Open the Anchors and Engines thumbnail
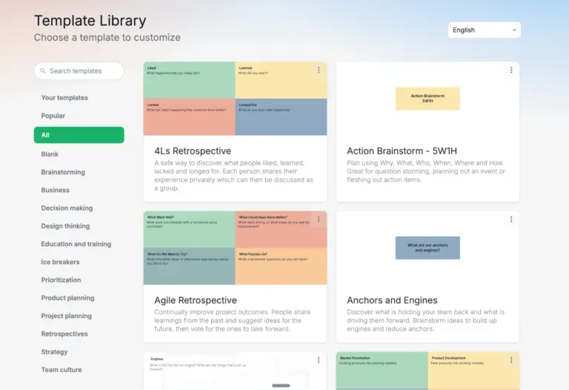Screen dimensions: 569x390 pos(427,248)
